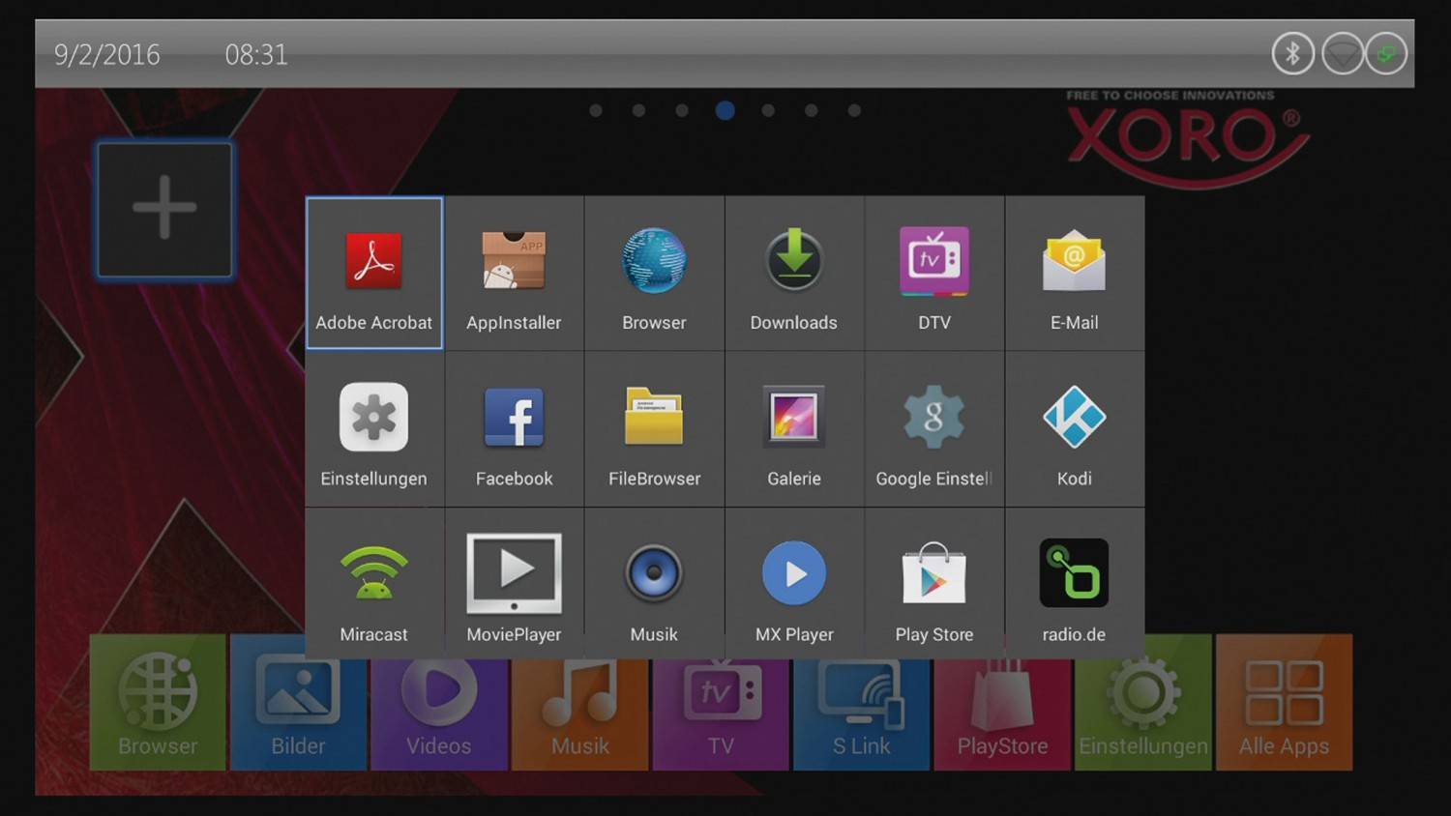Open the Miracast app
Screen dimensions: 1451x816
coord(374,584)
